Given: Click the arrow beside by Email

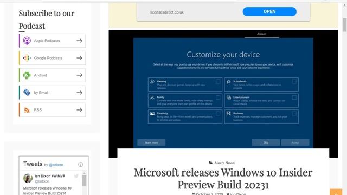Looking at the screenshot, I should tap(80, 93).
